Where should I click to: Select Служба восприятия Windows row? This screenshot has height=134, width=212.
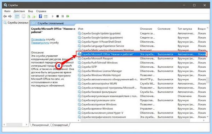142,104
